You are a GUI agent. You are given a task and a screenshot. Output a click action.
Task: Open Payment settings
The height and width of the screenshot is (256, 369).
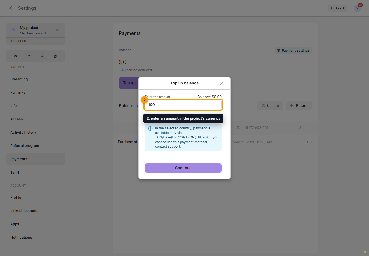[x=293, y=50]
